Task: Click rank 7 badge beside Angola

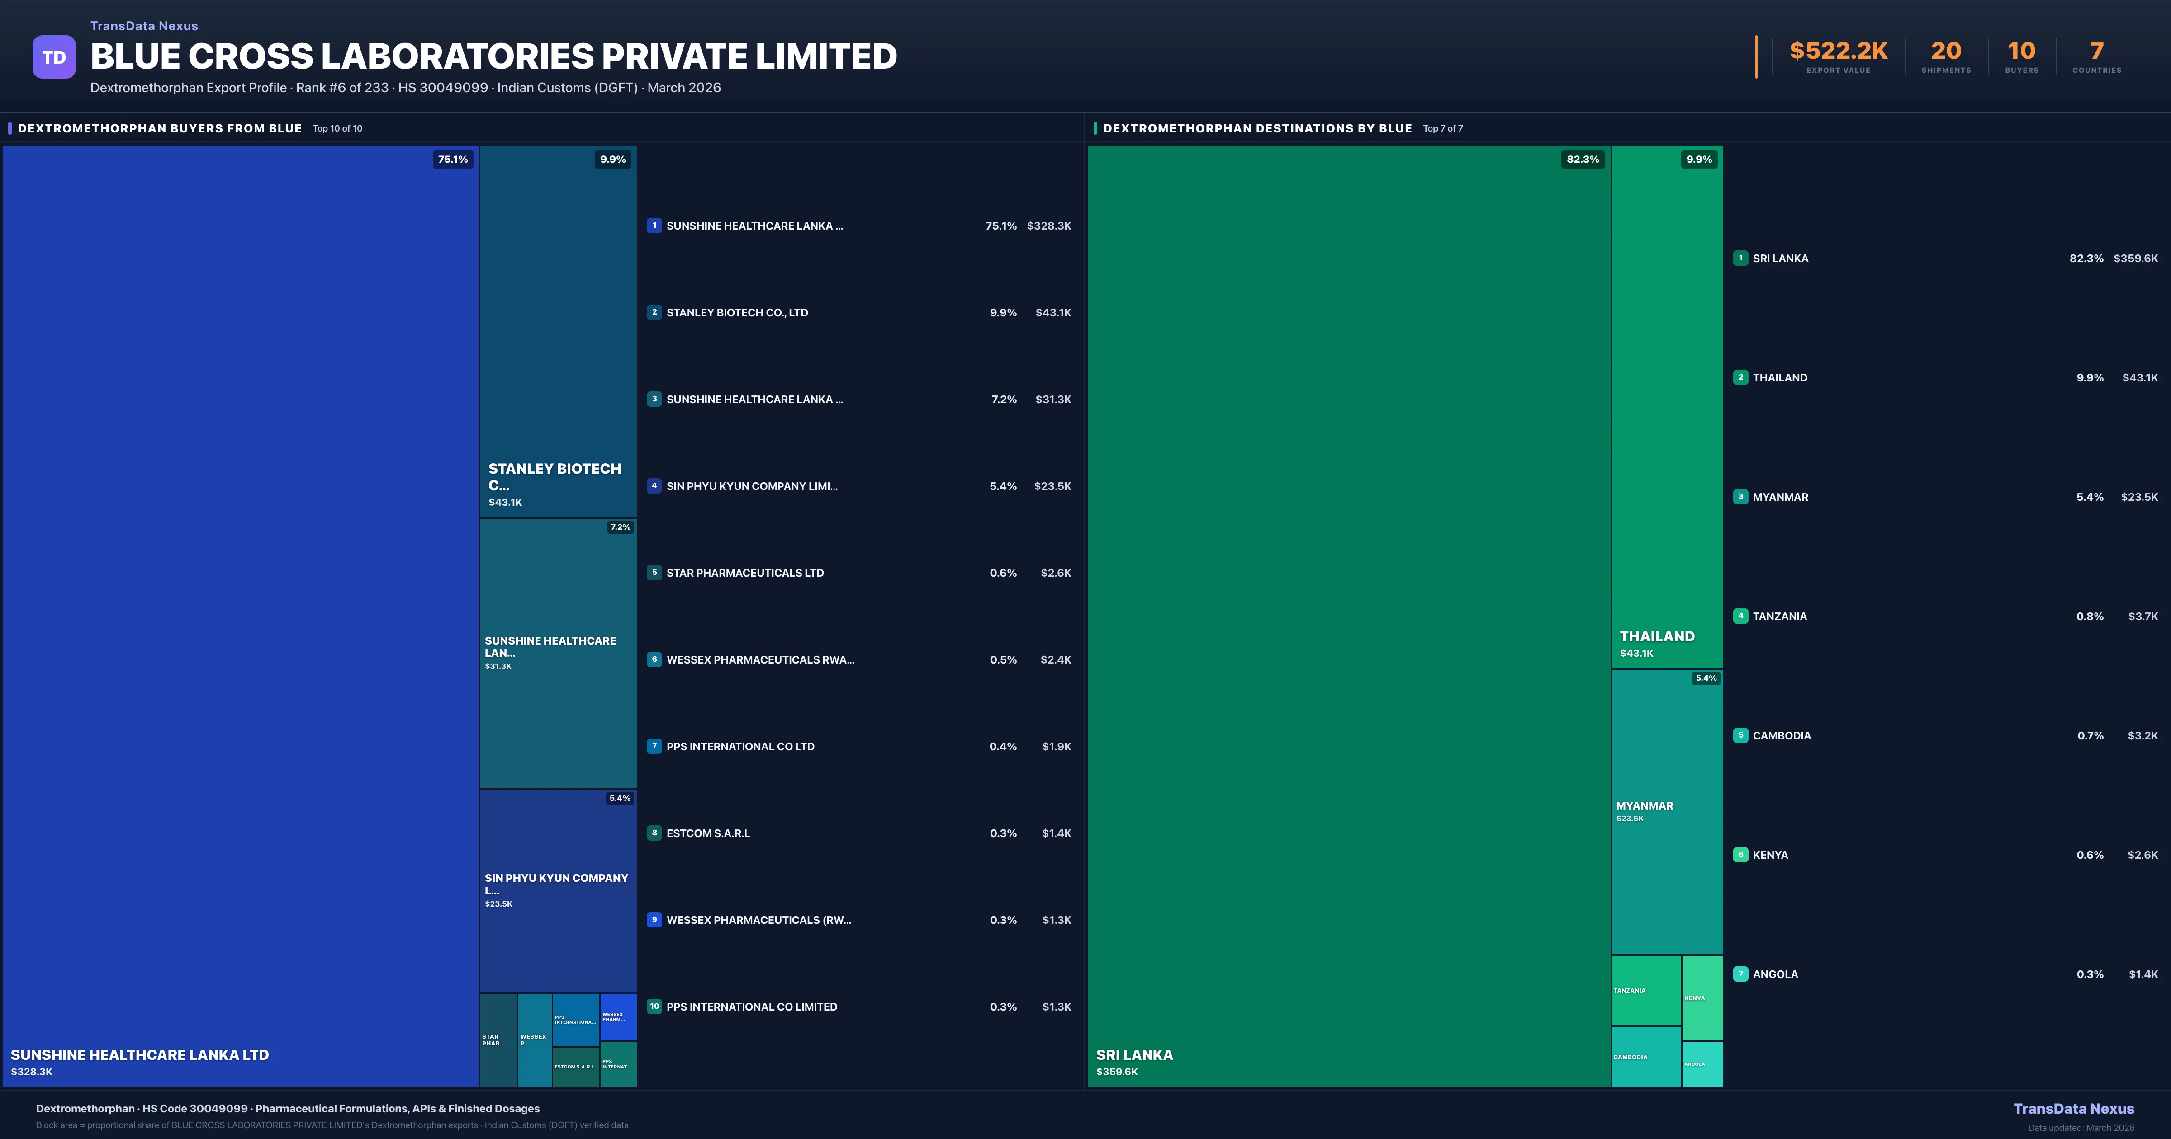Action: coord(1740,974)
